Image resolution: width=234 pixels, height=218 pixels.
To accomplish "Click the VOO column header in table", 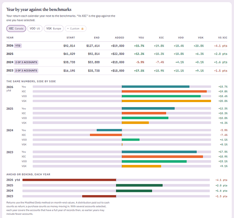I will point(181,37).
